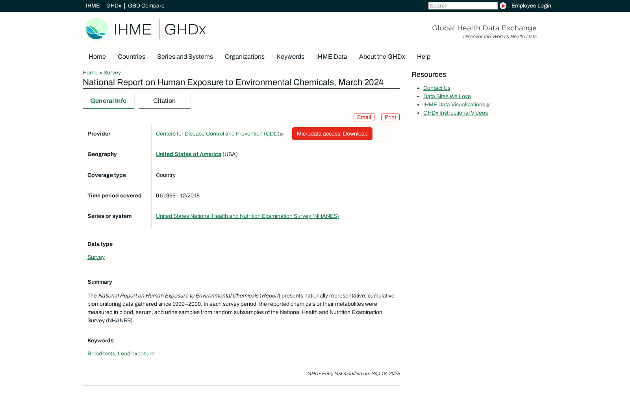Click the page title National Report on Human Exposure
The width and height of the screenshot is (630, 394).
233,82
